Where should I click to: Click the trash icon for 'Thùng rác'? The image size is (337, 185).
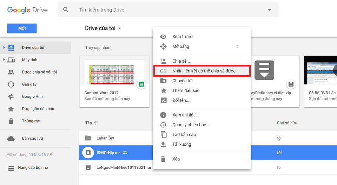[11, 121]
